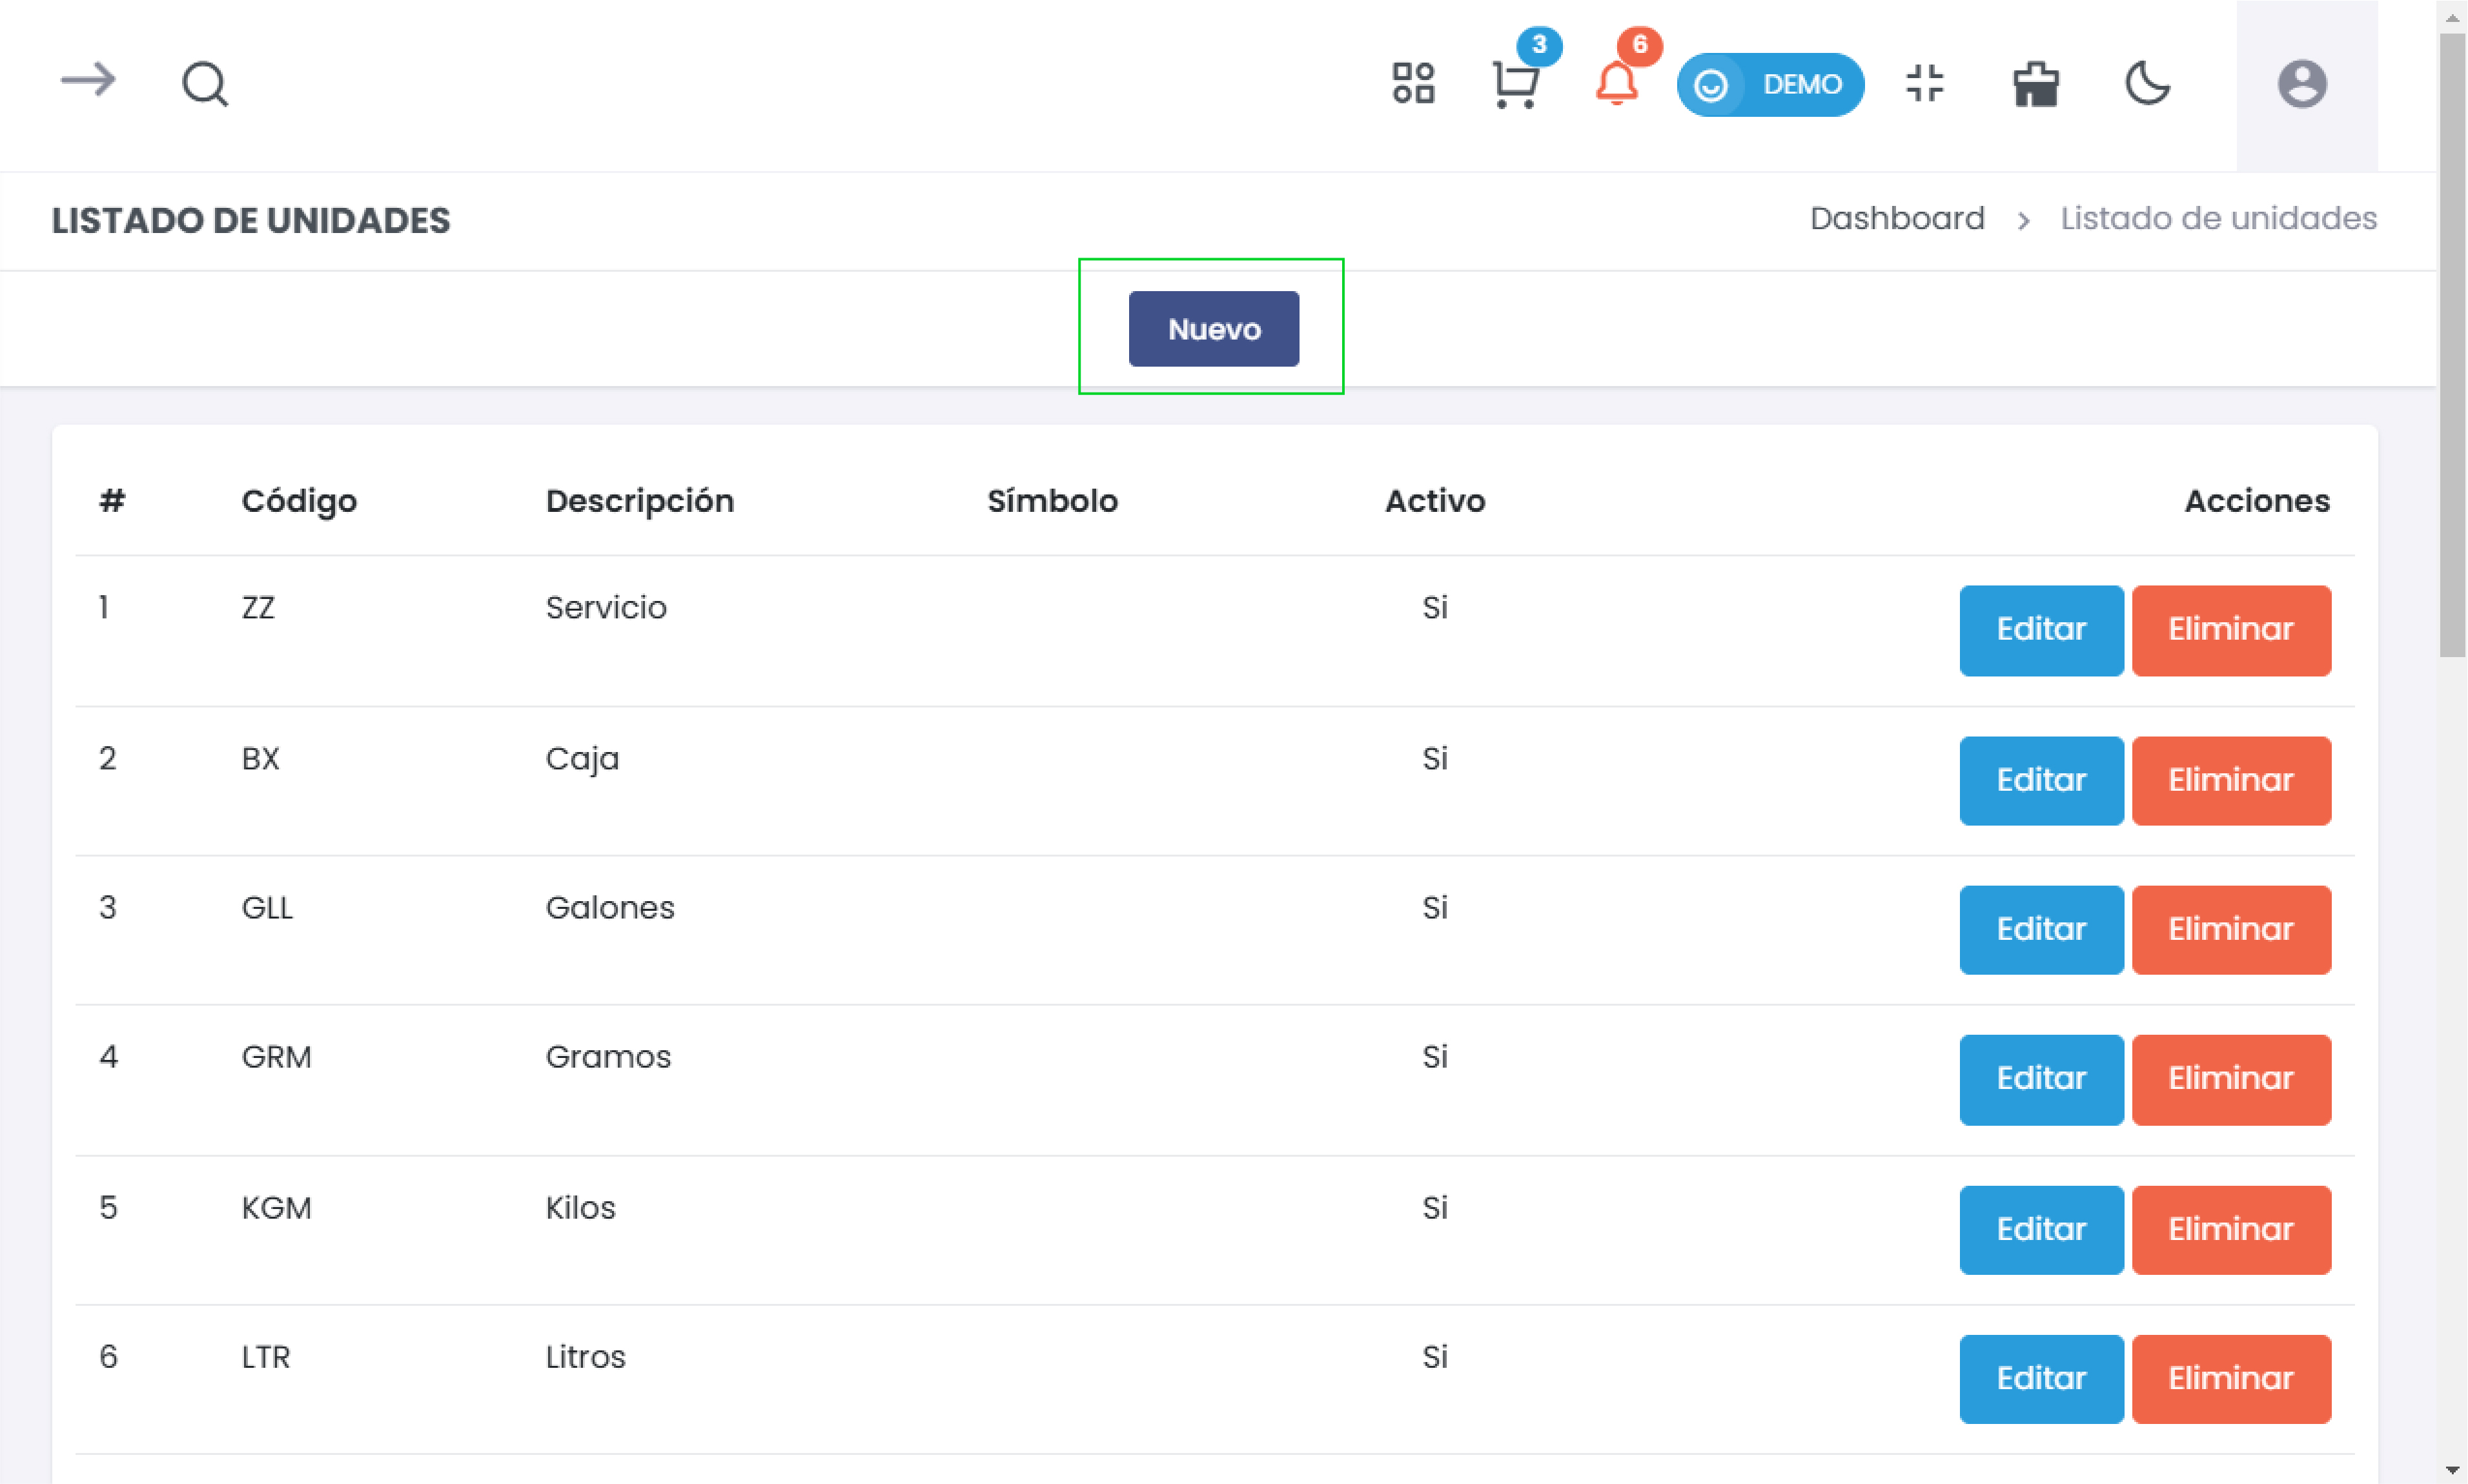Open the apps grid icon
The height and width of the screenshot is (1484, 2468).
point(1413,83)
